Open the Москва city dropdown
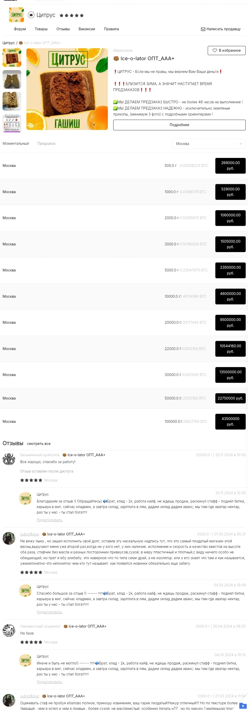Viewport: 248px width, 710px height. pos(209,144)
